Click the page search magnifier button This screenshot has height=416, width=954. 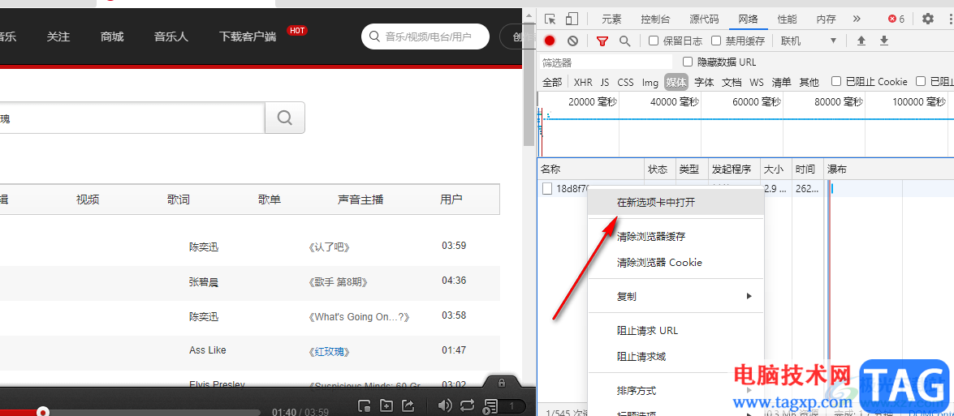point(285,118)
